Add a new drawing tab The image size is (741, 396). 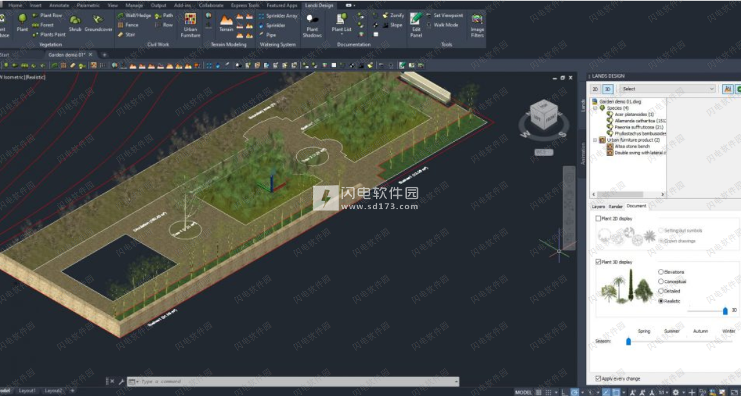click(105, 55)
